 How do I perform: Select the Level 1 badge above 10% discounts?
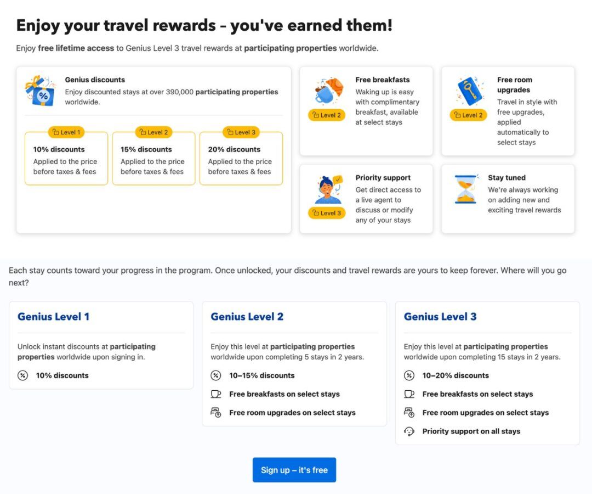(x=66, y=132)
